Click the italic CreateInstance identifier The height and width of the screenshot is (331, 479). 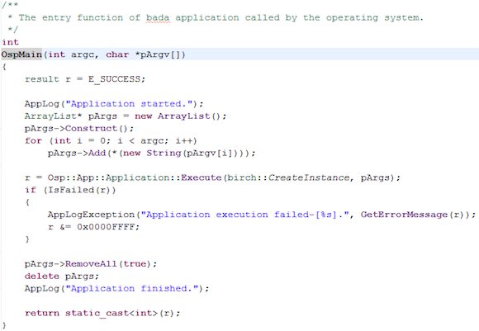click(309, 177)
